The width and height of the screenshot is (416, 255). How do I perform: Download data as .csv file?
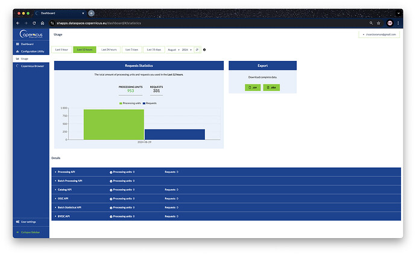(x=253, y=87)
